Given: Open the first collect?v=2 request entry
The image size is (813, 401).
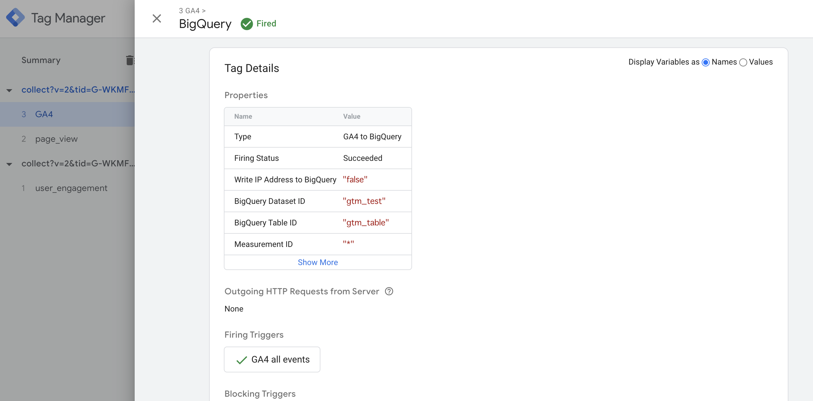Looking at the screenshot, I should 77,90.
